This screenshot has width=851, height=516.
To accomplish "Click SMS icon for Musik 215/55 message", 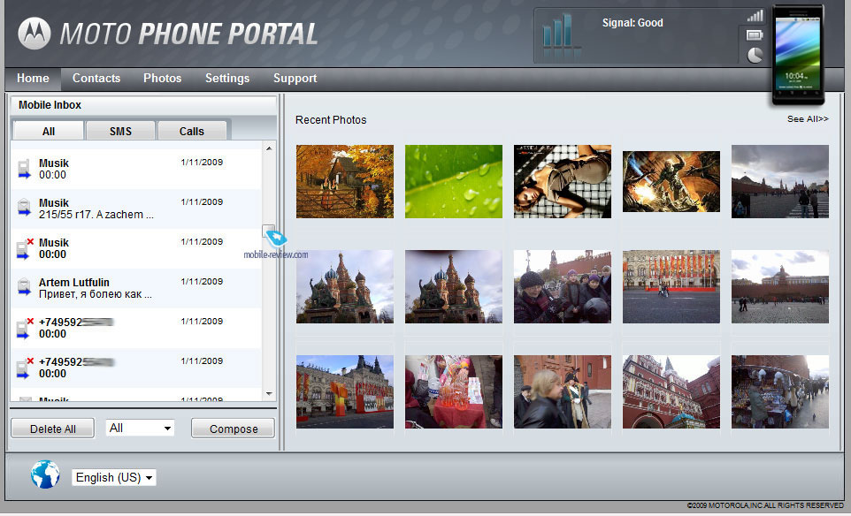I will [x=24, y=208].
